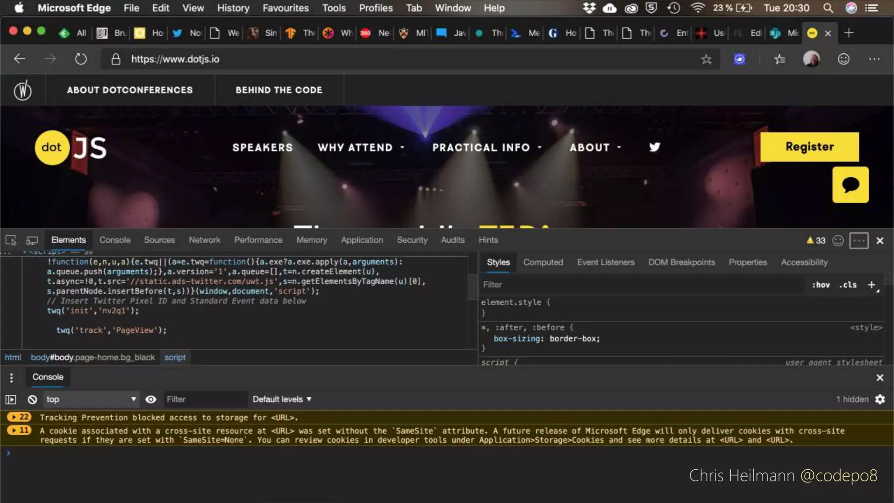Switch to the Network tab
Screen dimensions: 894x503
(x=204, y=240)
